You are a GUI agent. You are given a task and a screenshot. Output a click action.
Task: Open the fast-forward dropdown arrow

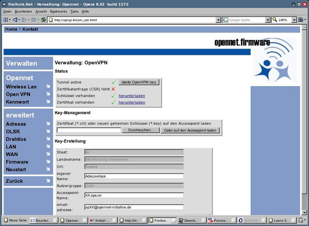pos(38,20)
